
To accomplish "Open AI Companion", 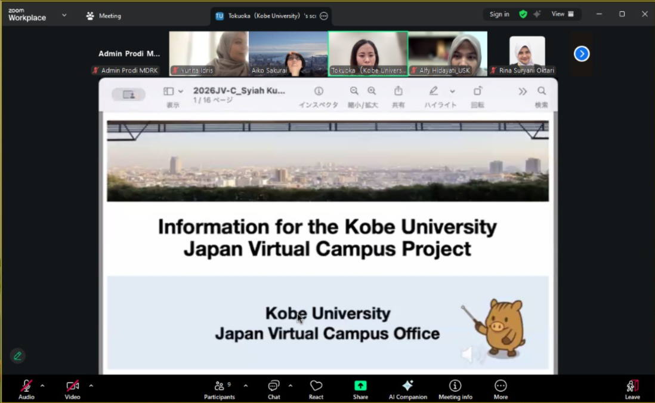I will pyautogui.click(x=407, y=389).
